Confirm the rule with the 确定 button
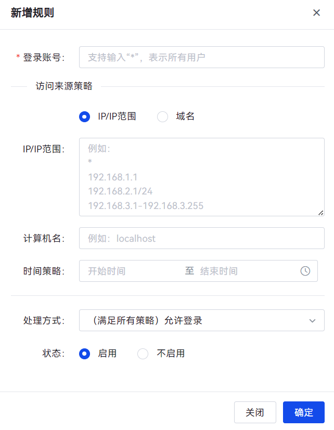Screen dimensions: 334x430 pyautogui.click(x=303, y=412)
